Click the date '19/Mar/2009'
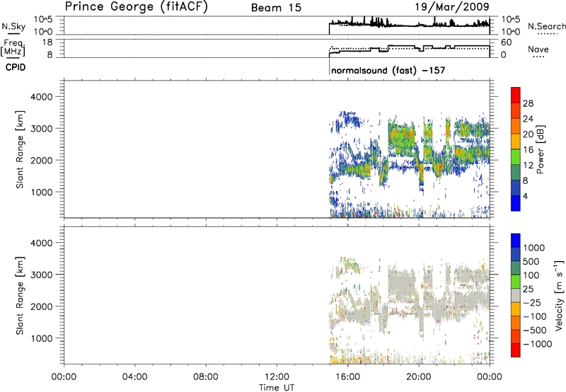Image resolution: width=566 pixels, height=392 pixels. click(x=452, y=6)
